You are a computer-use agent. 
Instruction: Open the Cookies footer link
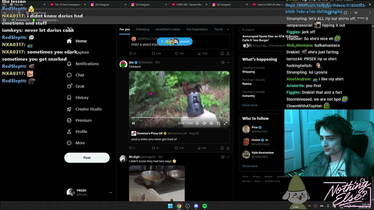click(x=268, y=177)
